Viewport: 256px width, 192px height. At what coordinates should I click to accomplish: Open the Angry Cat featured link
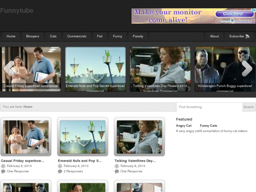(183, 126)
